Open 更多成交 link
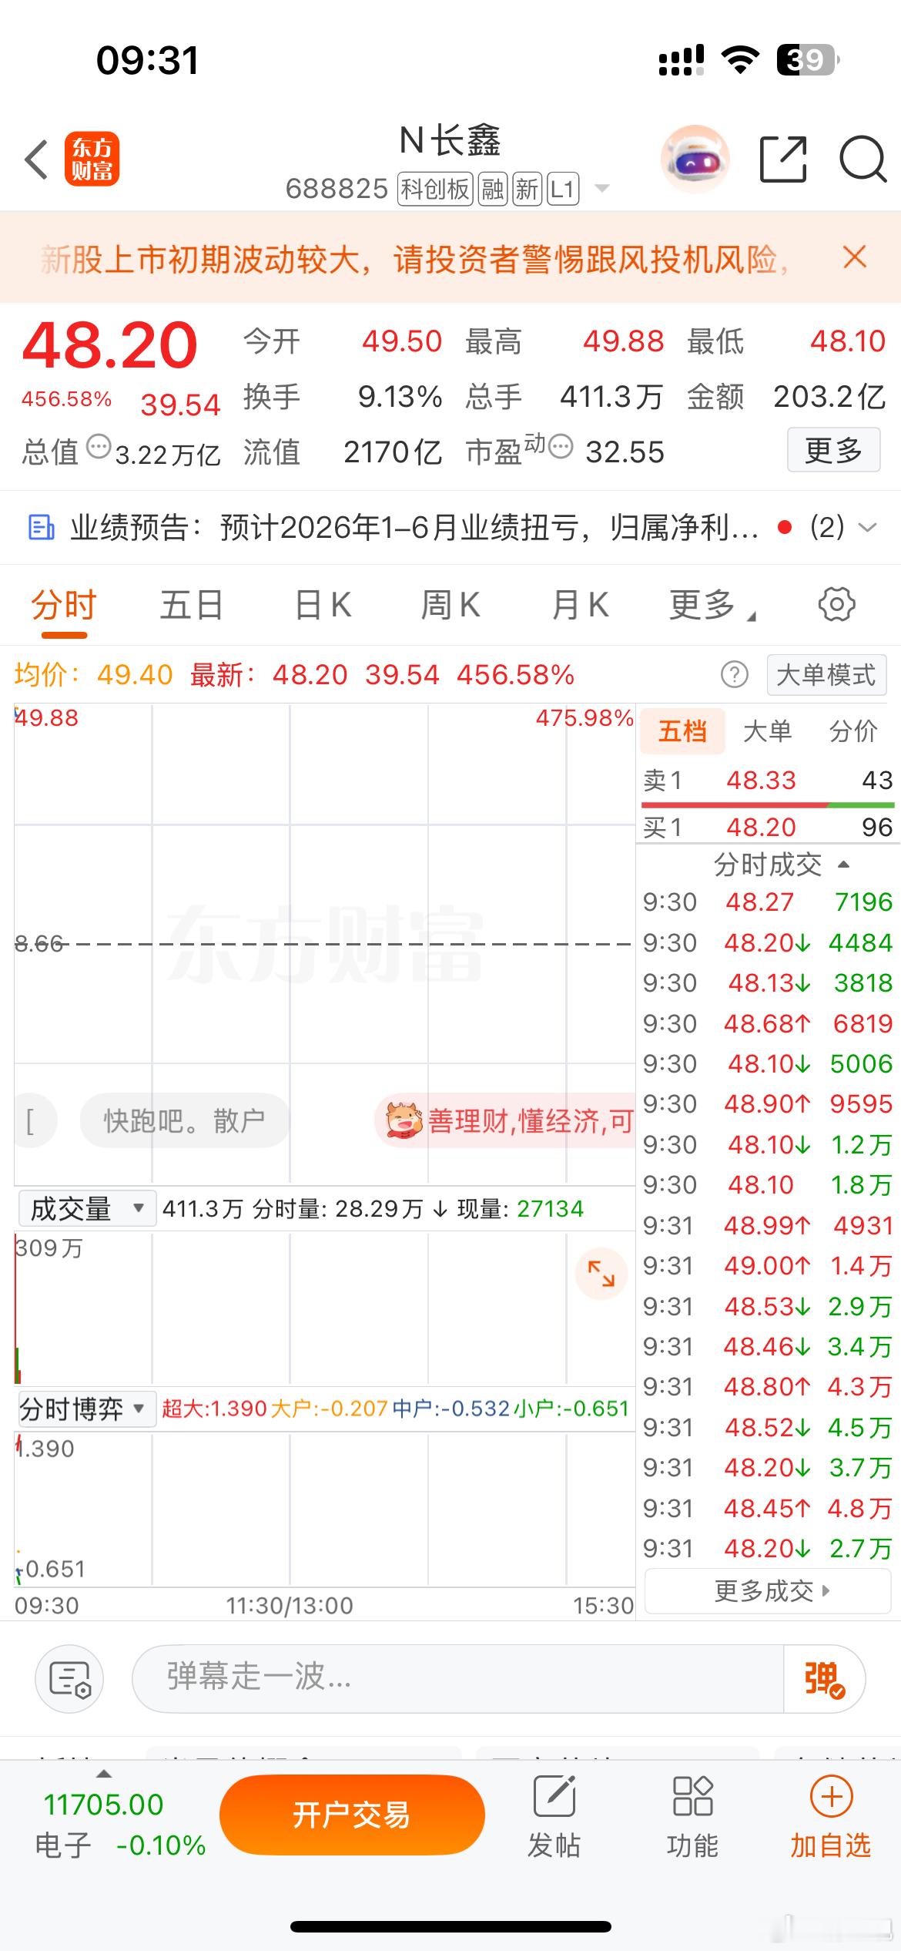 click(768, 1591)
